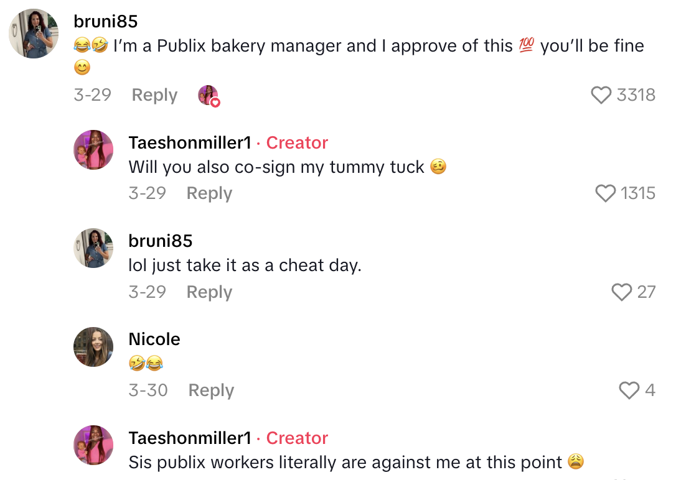Like Taeshonmiller1's tummy tuck reply
The width and height of the screenshot is (676, 480).
[606, 193]
